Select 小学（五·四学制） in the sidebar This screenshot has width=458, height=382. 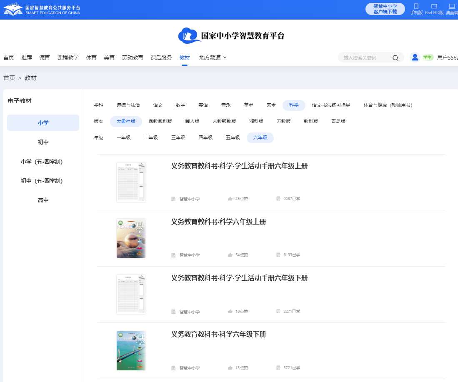point(42,162)
